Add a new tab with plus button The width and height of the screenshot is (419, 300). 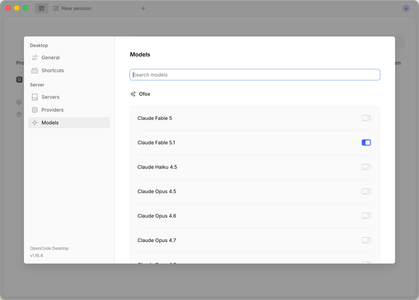tap(143, 8)
